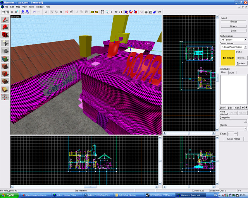Click the Carve toolbar icon
The image size is (248, 198).
tap(46, 12)
